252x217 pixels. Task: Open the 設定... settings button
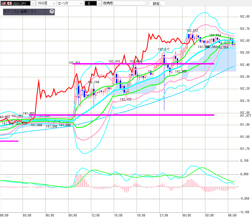tap(157, 4)
